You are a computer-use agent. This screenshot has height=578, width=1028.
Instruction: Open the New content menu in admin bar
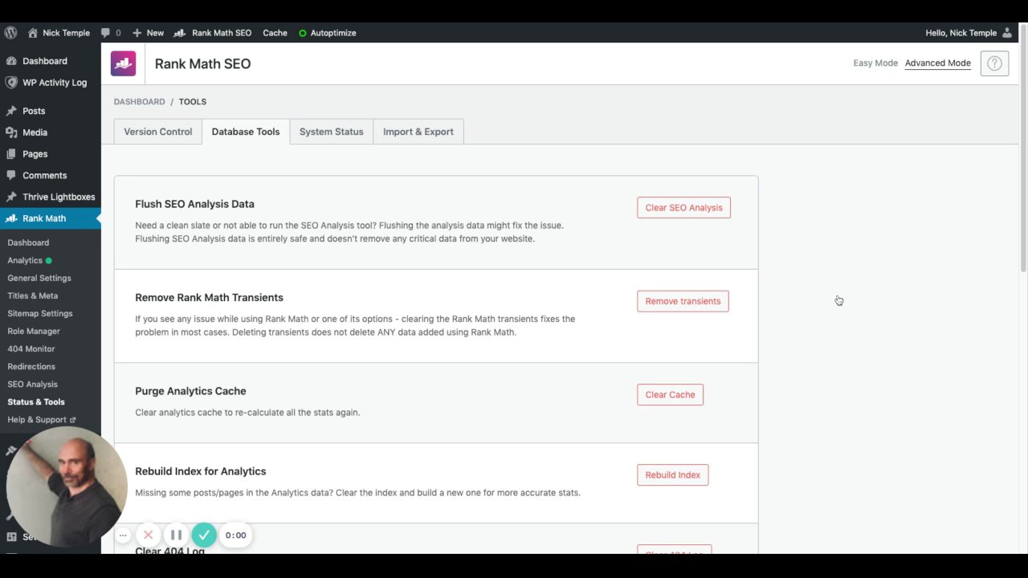[x=148, y=33]
